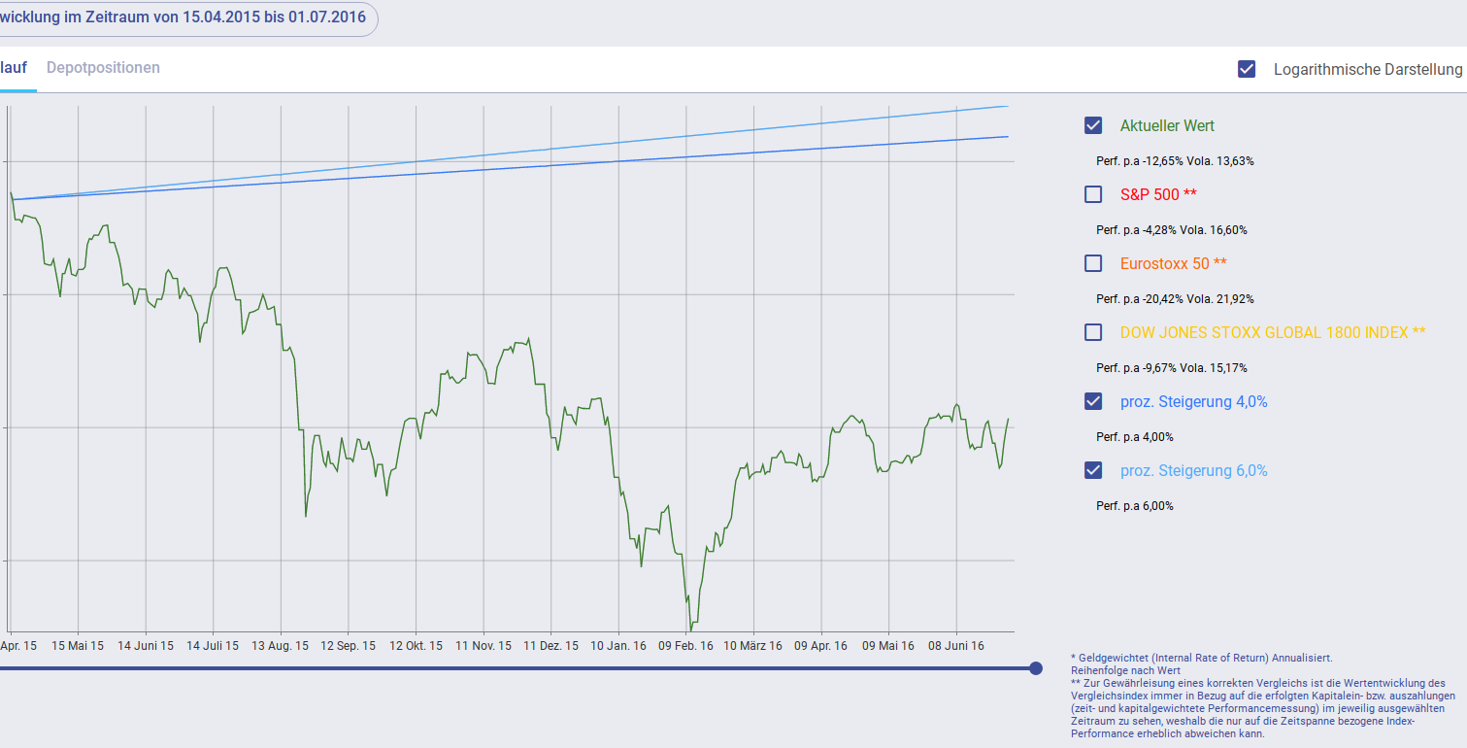Click the Logarithmische Darstellung label text
Viewport: 1467px width, 748px height.
tap(1367, 70)
